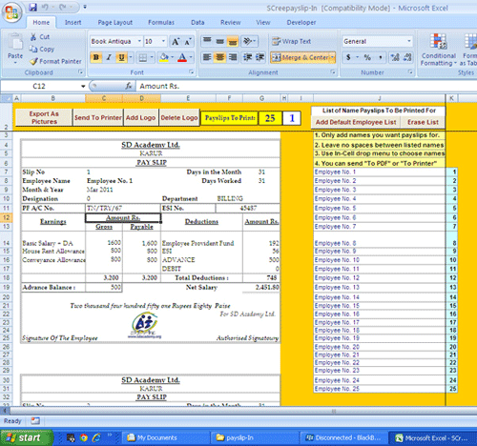Apply Accounting dollar number format

pyautogui.click(x=348, y=57)
